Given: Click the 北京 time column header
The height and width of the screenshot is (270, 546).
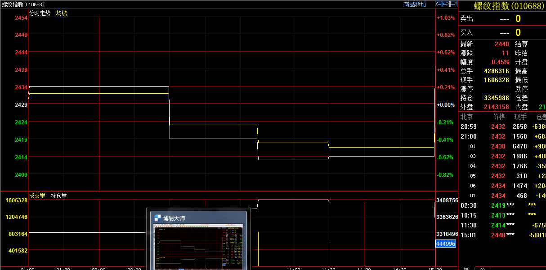Looking at the screenshot, I should tap(467, 117).
